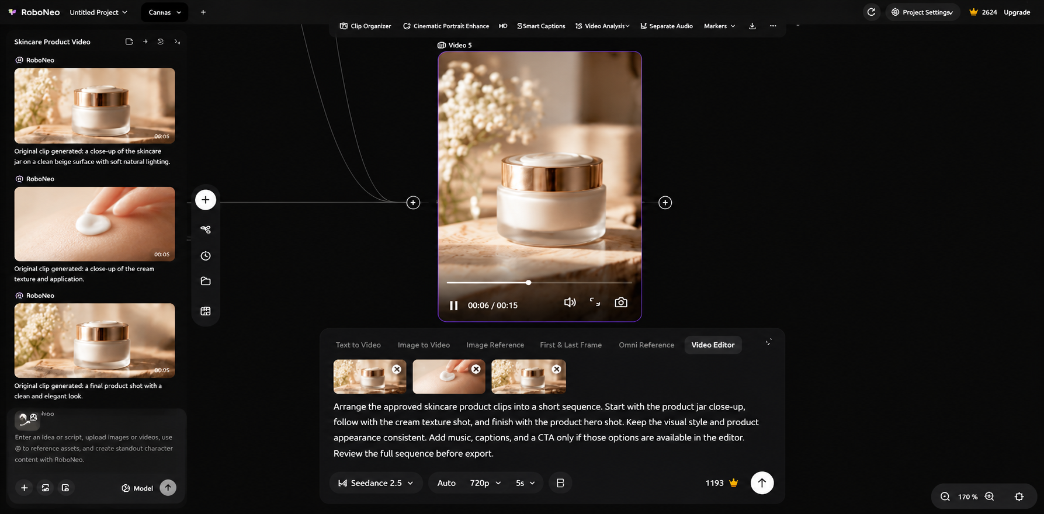The height and width of the screenshot is (514, 1044).
Task: Switch to the Image Reference tab
Action: point(495,345)
